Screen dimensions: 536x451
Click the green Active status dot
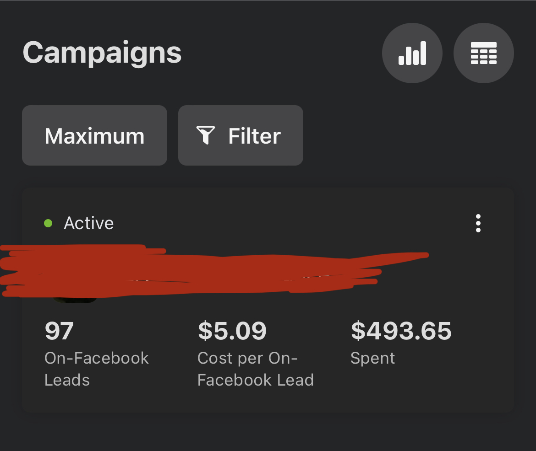[x=48, y=223]
